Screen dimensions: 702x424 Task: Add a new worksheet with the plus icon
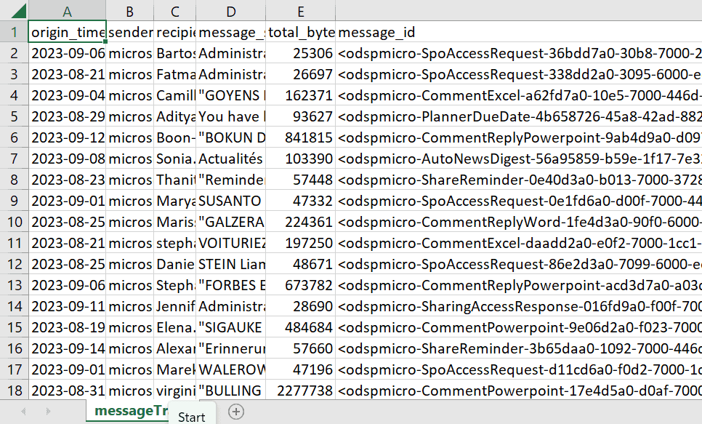pyautogui.click(x=235, y=410)
